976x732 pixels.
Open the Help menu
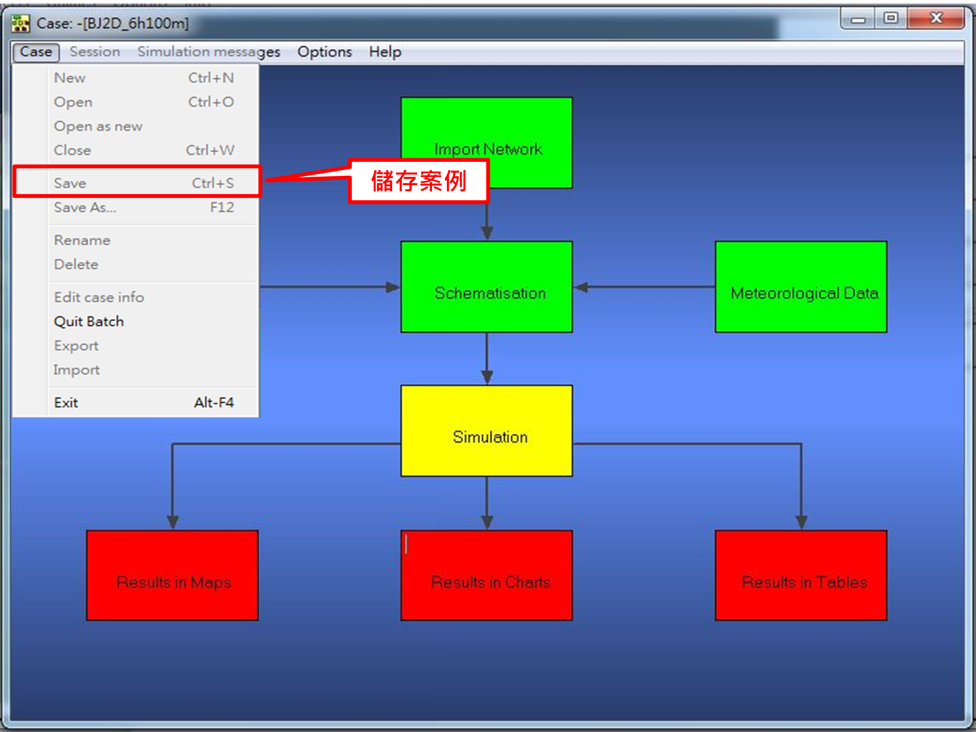[385, 52]
